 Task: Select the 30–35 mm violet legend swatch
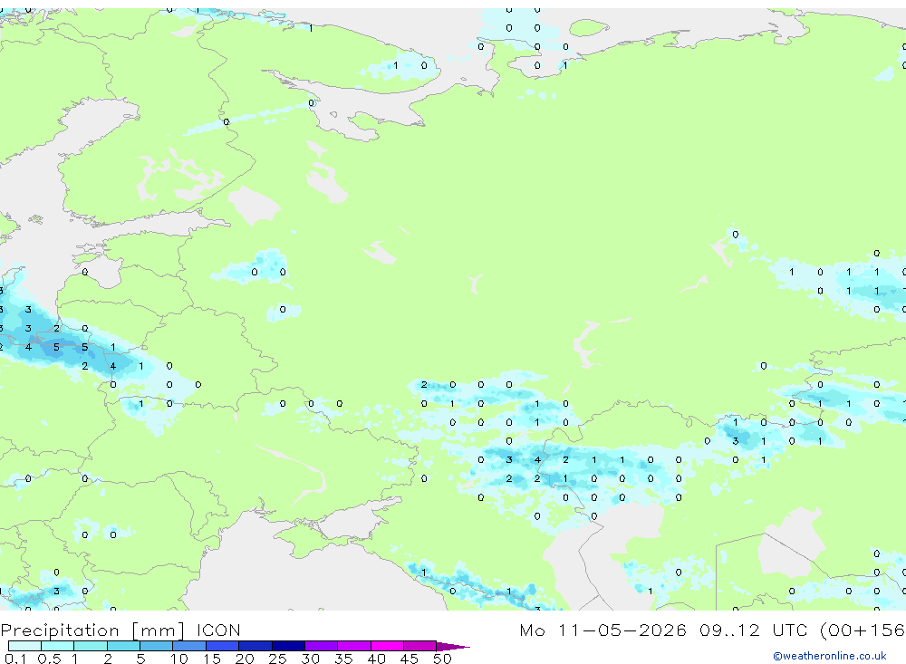pyautogui.click(x=321, y=646)
